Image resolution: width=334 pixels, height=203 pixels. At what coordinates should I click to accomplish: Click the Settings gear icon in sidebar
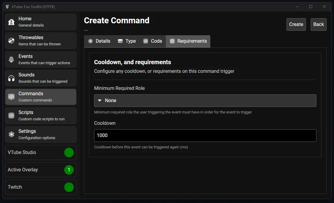(x=11, y=134)
